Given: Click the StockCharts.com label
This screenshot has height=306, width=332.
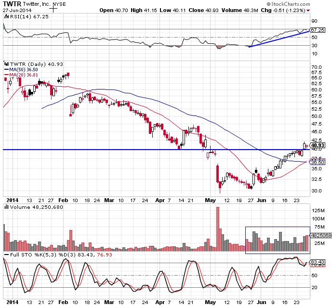Looking at the screenshot, I should point(289,4).
